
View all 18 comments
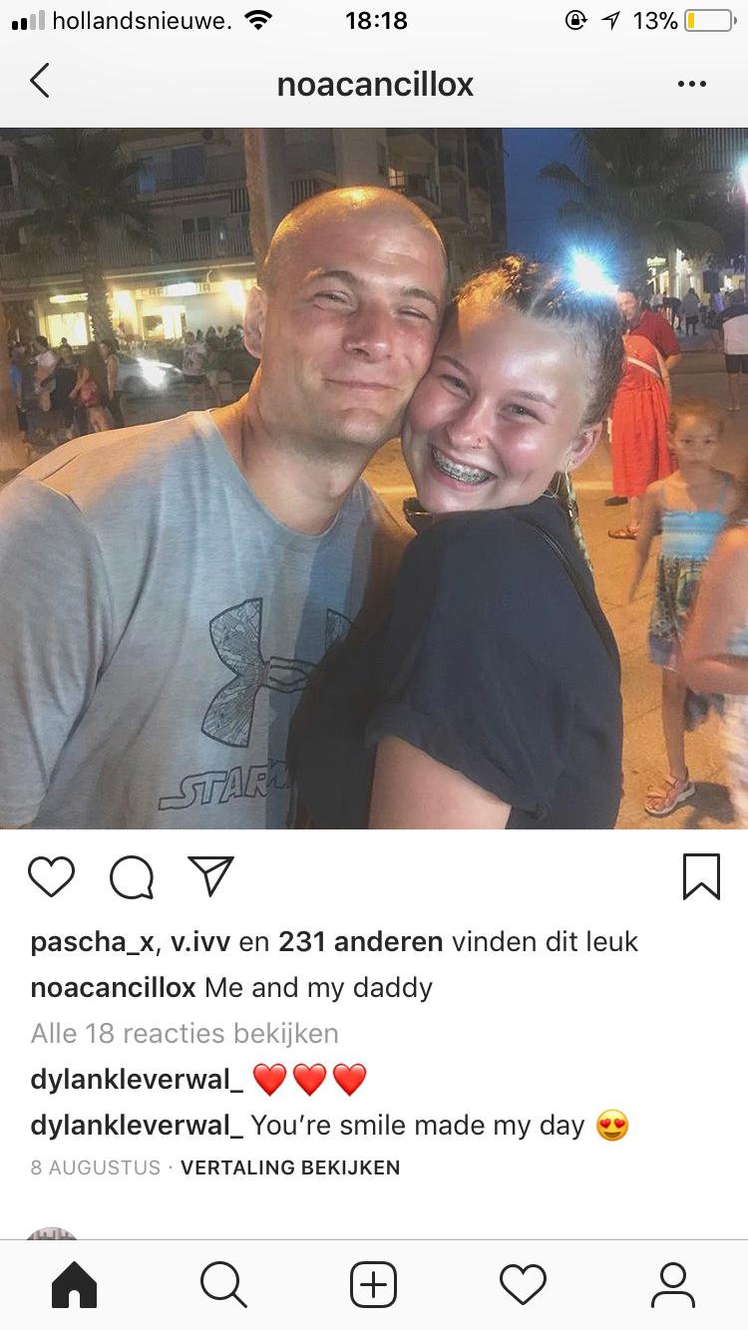[x=185, y=1033]
